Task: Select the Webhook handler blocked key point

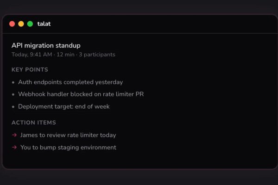Action: [81, 94]
